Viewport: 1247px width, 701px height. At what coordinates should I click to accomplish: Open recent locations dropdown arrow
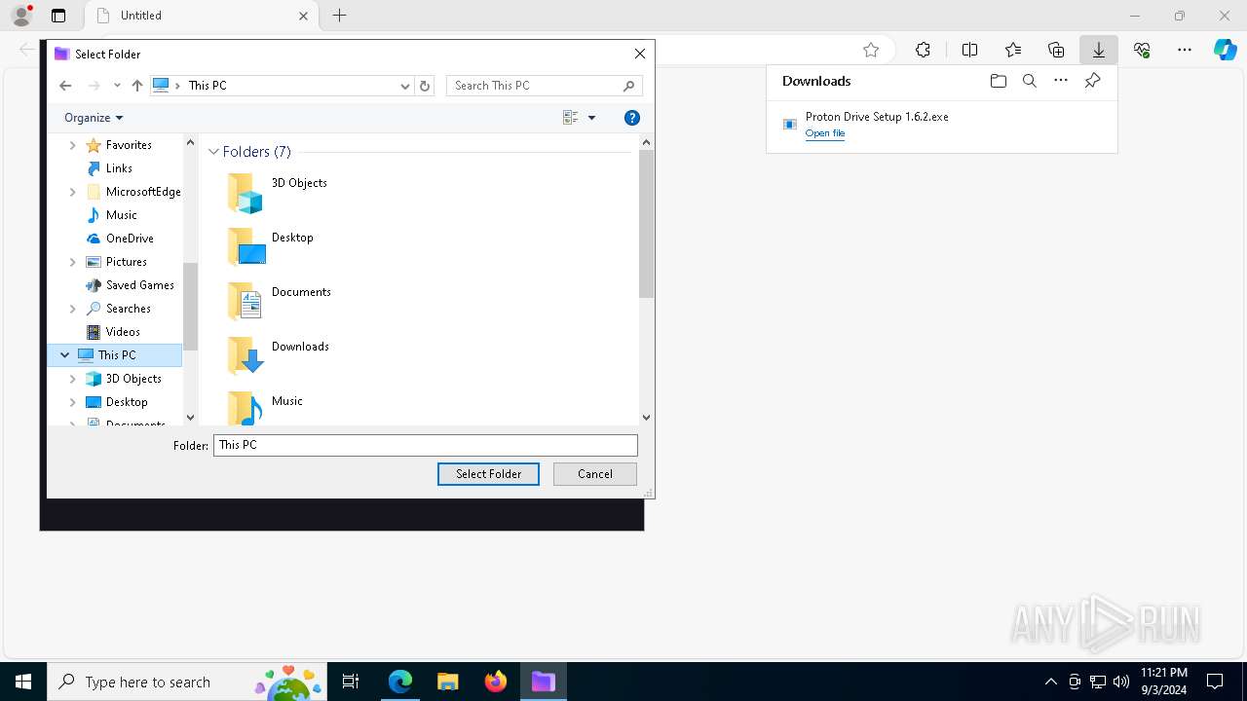[117, 86]
